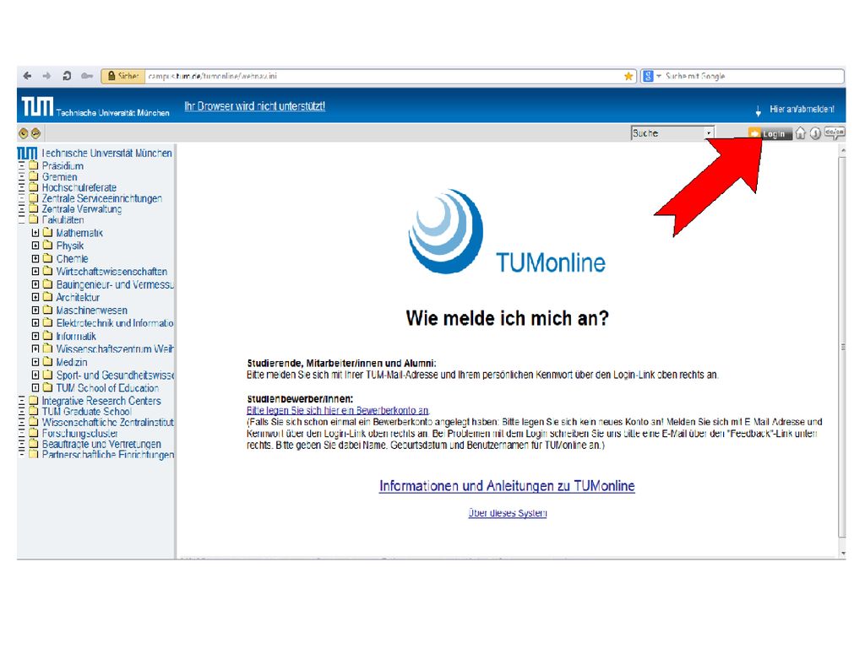Image resolution: width=865 pixels, height=648 pixels.
Task: Click the address bar URL field
Action: tap(384, 76)
